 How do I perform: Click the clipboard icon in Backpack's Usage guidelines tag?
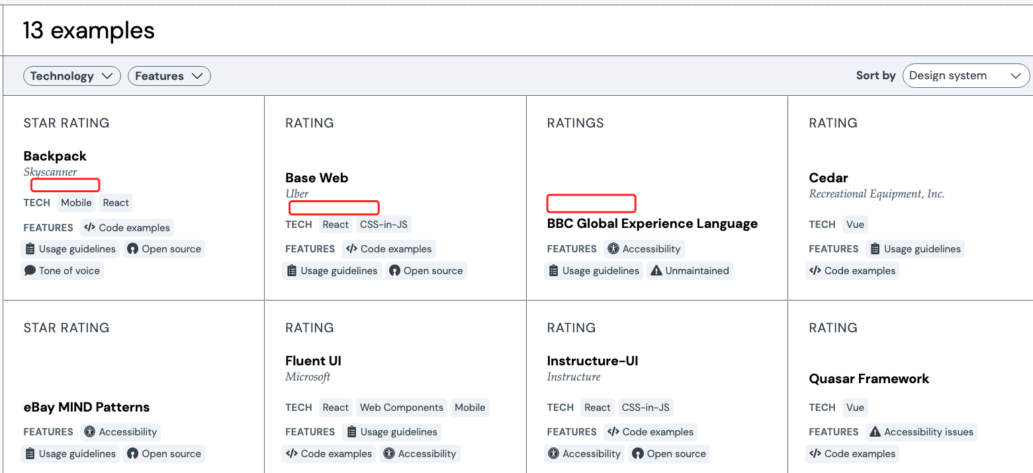point(30,249)
